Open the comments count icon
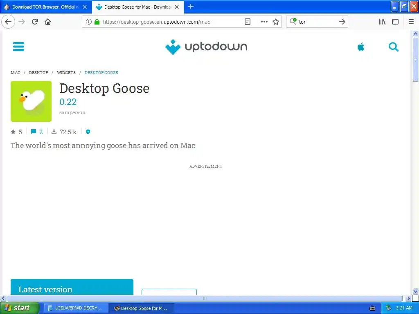 click(x=34, y=132)
